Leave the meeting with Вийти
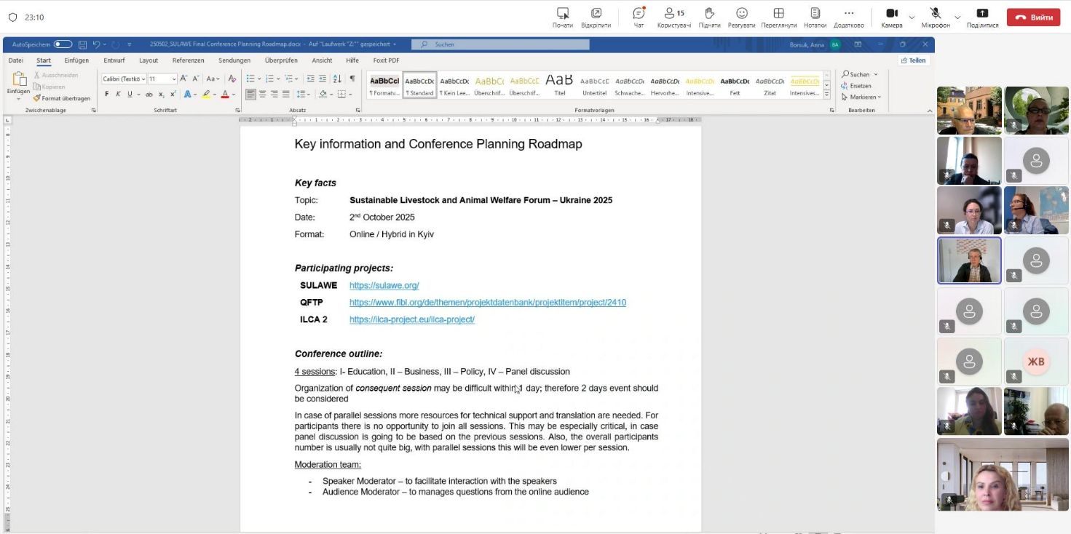 [1033, 17]
